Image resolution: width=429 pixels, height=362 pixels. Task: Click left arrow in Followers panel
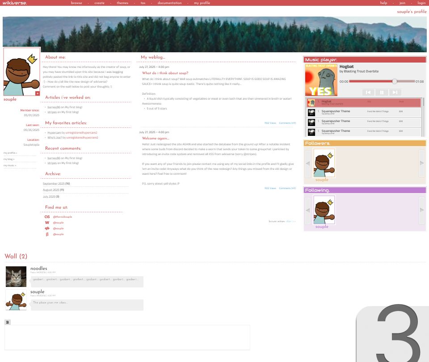(x=308, y=164)
